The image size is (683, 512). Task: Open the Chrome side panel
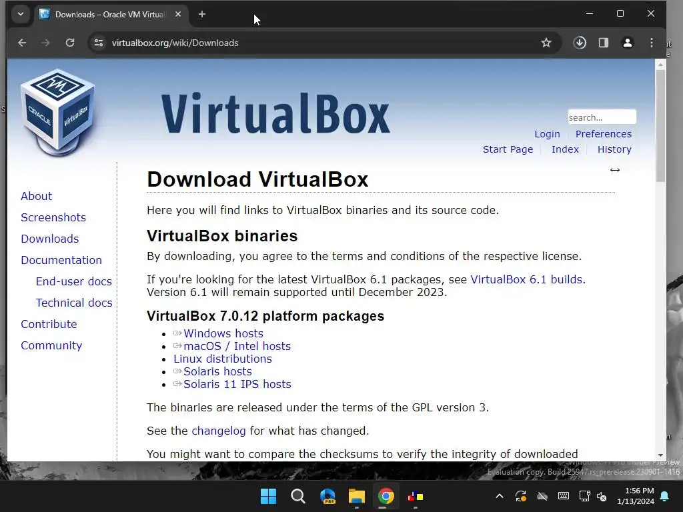[603, 43]
